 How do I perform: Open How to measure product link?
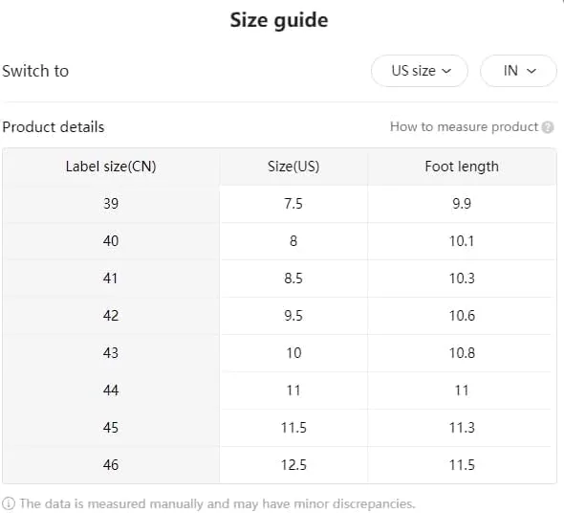pyautogui.click(x=464, y=126)
